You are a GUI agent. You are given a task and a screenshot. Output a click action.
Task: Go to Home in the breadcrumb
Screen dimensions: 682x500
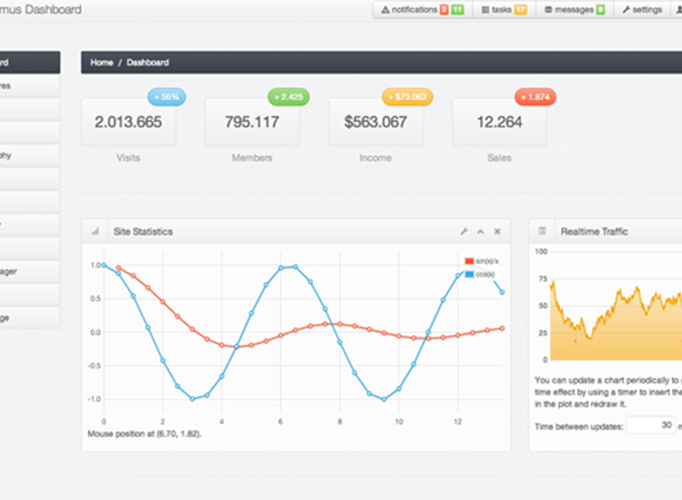tap(102, 63)
